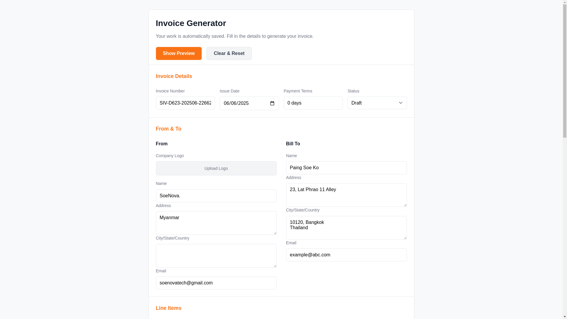The width and height of the screenshot is (567, 319).
Task: Edit the Bill To Name Paing Soe Ko
Action: pyautogui.click(x=346, y=168)
